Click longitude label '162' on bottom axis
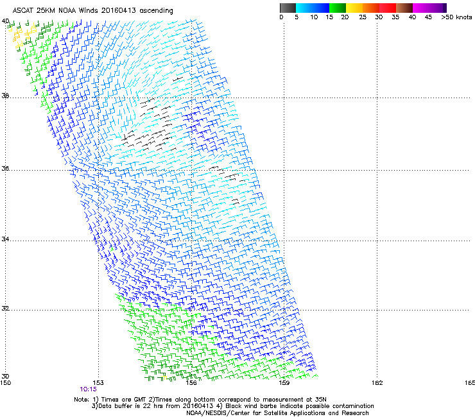 (377, 383)
